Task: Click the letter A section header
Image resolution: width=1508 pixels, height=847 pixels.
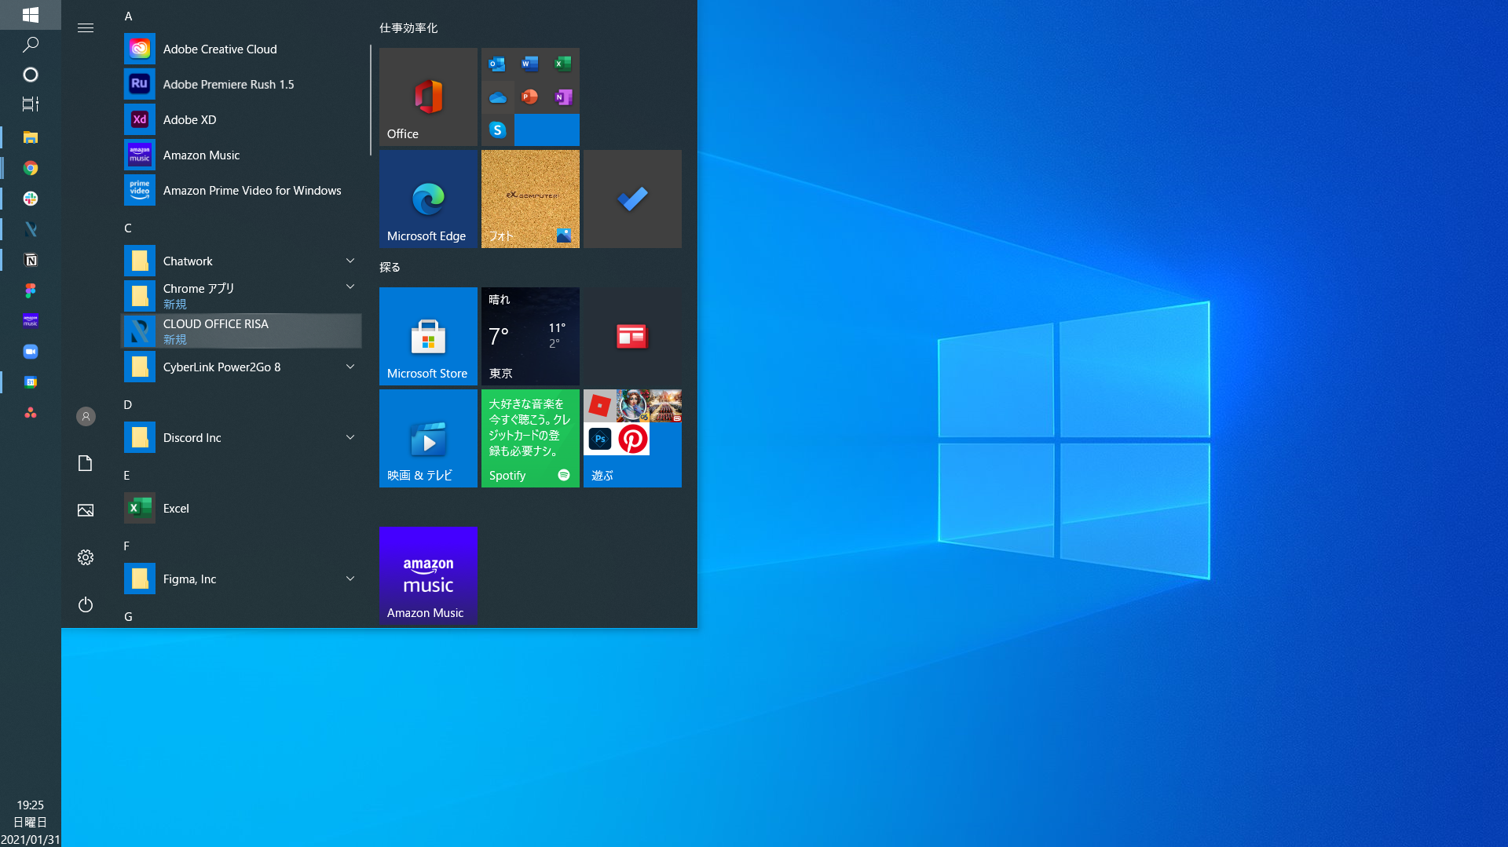Action: point(128,16)
